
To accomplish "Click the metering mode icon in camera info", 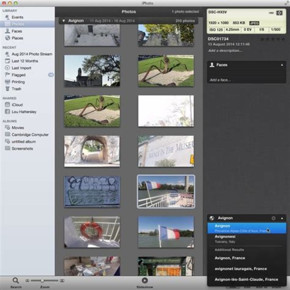I will 279,13.
